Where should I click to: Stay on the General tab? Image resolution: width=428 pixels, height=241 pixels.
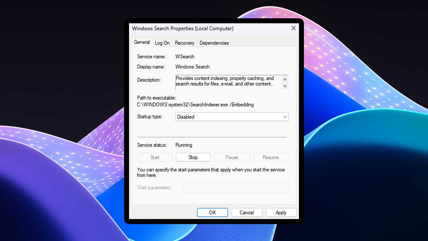click(x=142, y=42)
